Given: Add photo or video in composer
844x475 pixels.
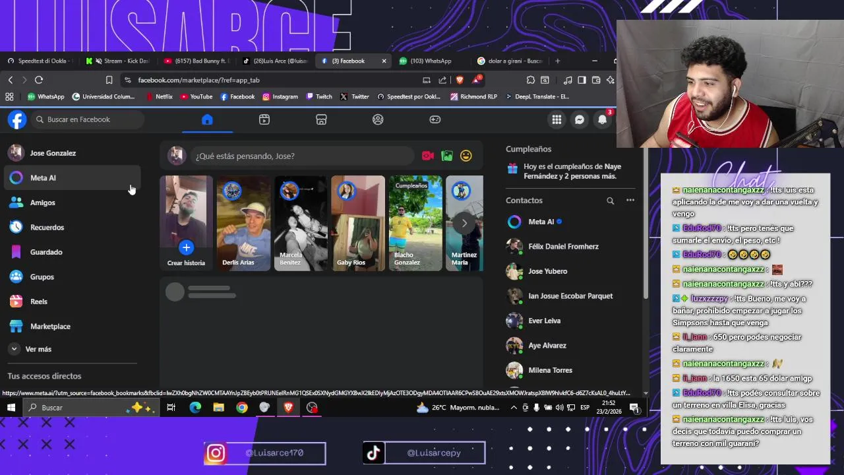Looking at the screenshot, I should (x=447, y=156).
